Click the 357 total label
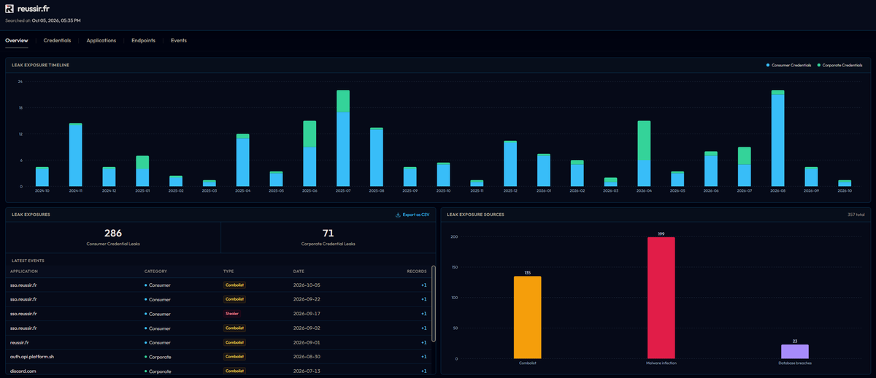The height and width of the screenshot is (378, 876). pyautogui.click(x=855, y=215)
